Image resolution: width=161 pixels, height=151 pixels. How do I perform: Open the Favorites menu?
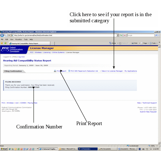tap(18, 39)
